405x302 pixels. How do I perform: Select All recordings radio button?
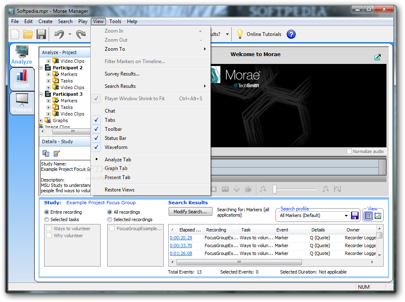click(x=110, y=212)
